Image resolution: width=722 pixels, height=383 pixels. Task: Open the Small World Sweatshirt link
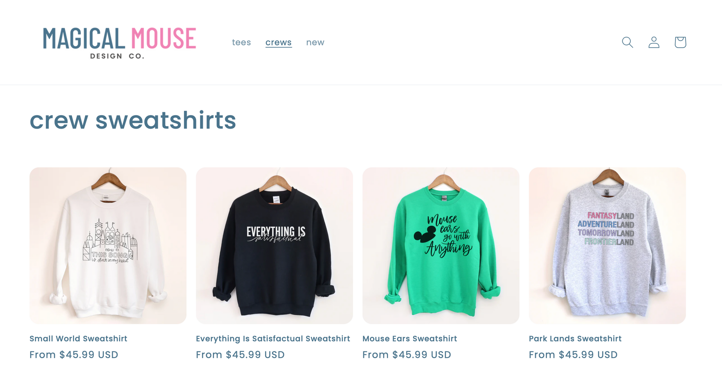click(78, 339)
